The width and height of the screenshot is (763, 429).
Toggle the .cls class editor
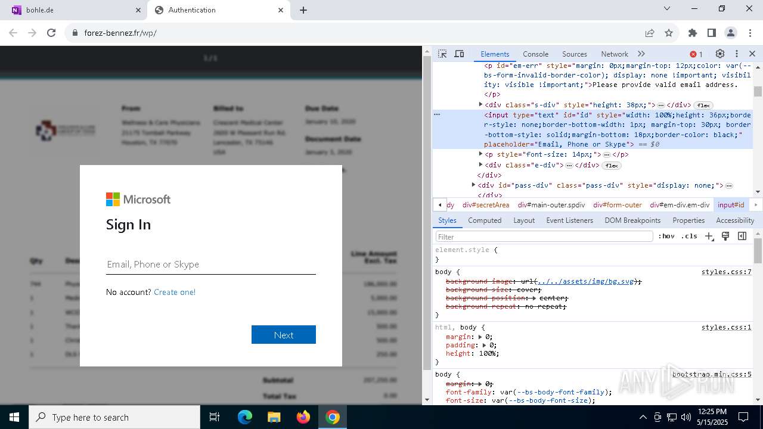(x=689, y=236)
